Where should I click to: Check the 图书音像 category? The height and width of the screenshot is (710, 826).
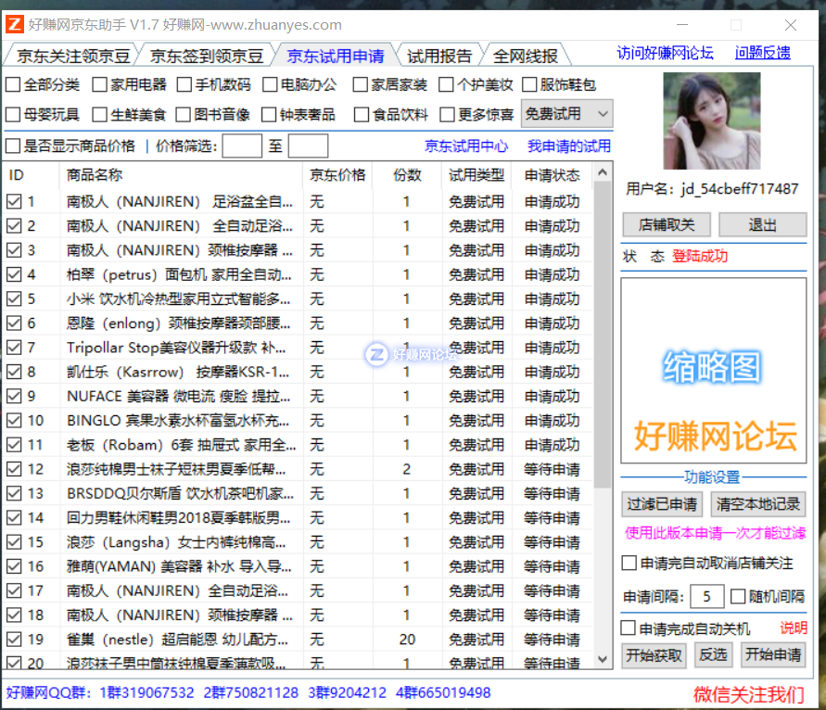(x=184, y=114)
